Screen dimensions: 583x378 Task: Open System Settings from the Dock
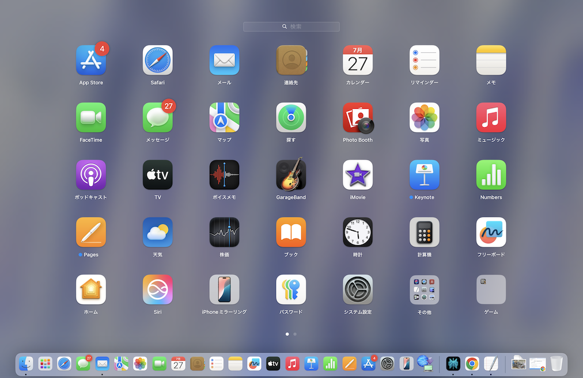pyautogui.click(x=388, y=364)
